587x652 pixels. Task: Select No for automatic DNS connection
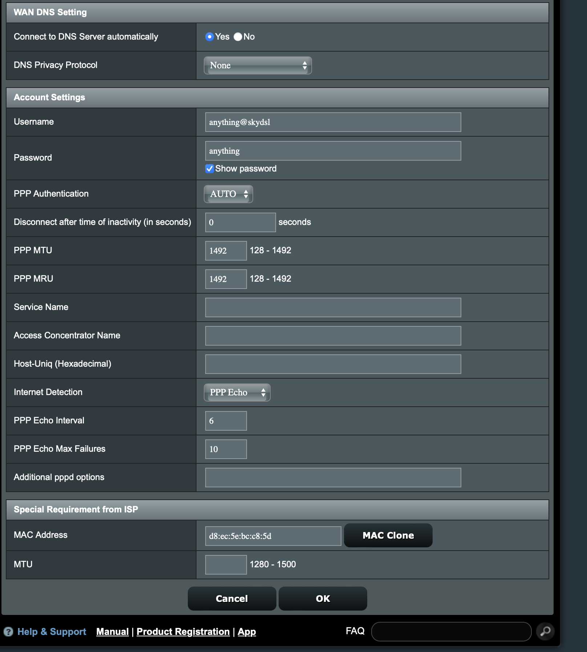(x=238, y=37)
